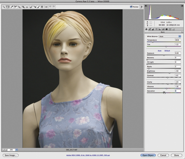Switch to the Lens Corrections tab
The height and width of the screenshot is (159, 185).
click(x=163, y=29)
